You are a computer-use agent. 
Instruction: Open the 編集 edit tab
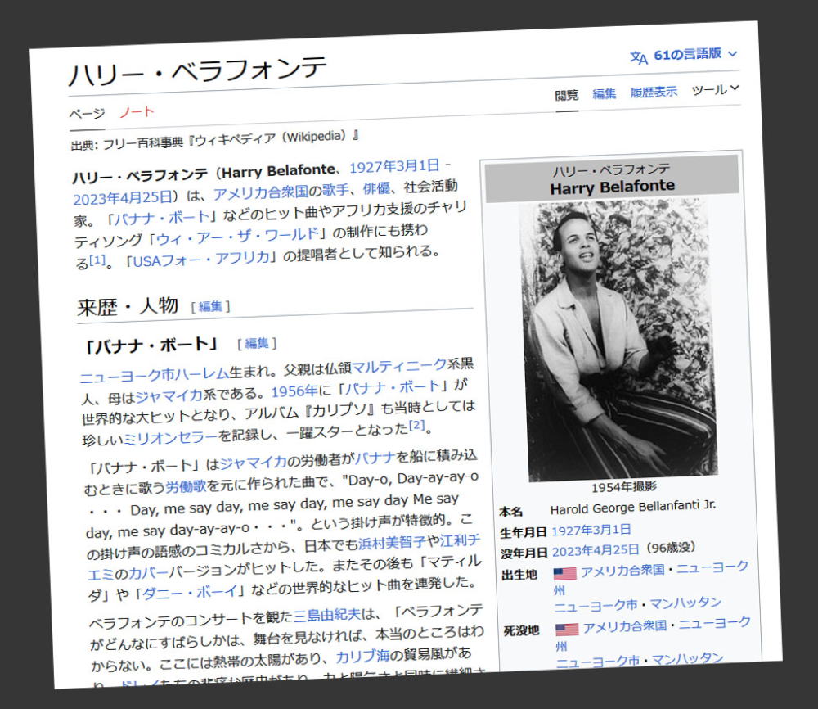(x=605, y=93)
